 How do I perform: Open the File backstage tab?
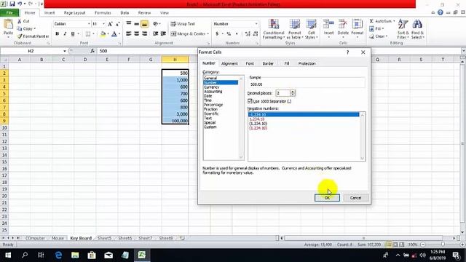point(9,13)
